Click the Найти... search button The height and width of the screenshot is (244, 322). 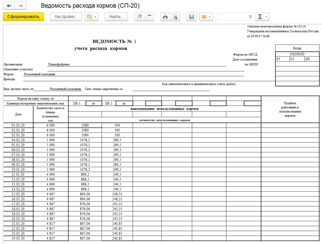pos(116,17)
